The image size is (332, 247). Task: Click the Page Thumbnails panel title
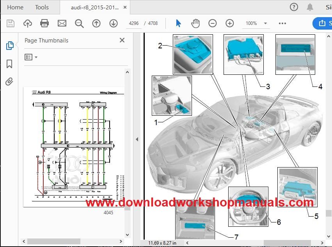tap(46, 41)
